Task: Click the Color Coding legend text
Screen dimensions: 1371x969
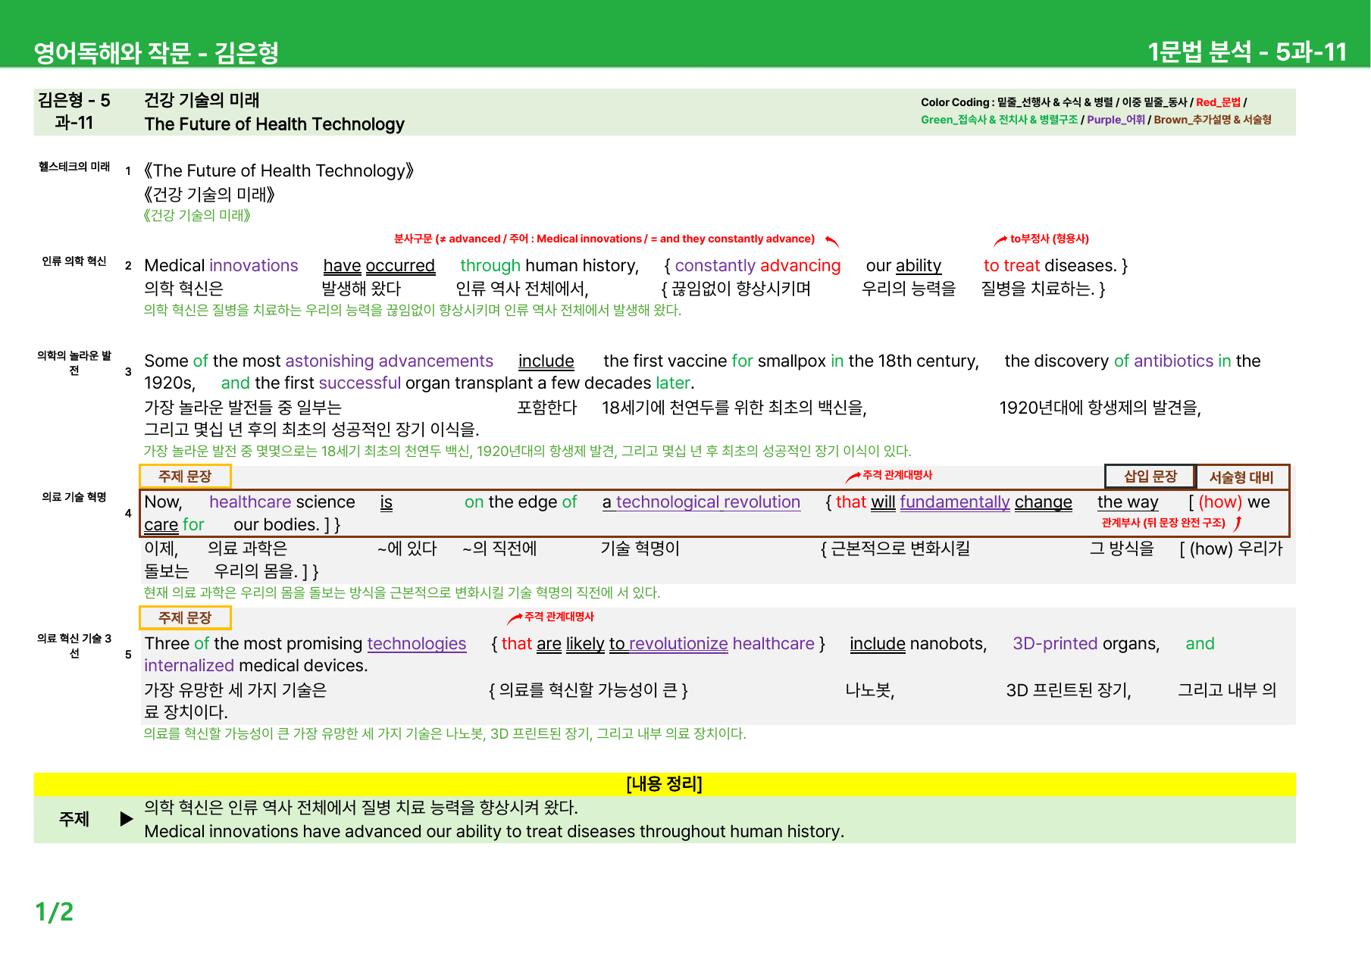Action: coord(1096,111)
